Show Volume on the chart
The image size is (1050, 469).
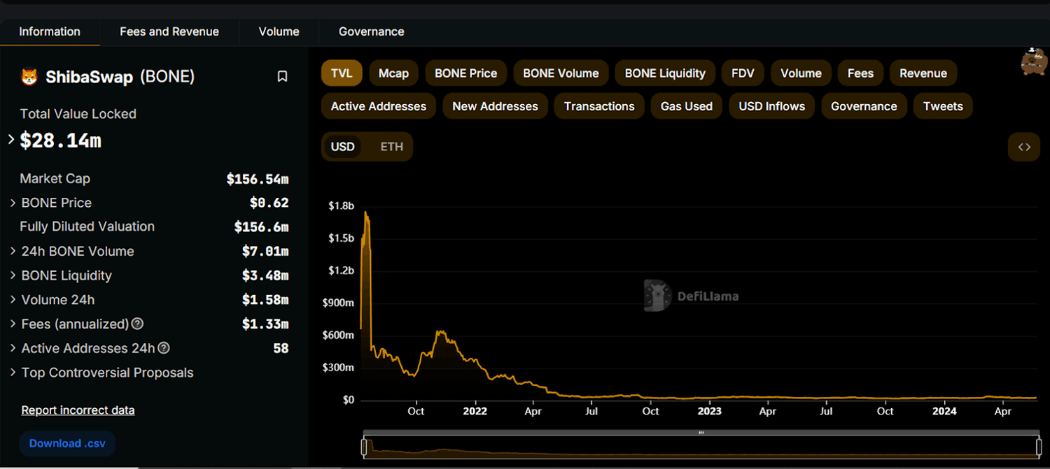801,73
